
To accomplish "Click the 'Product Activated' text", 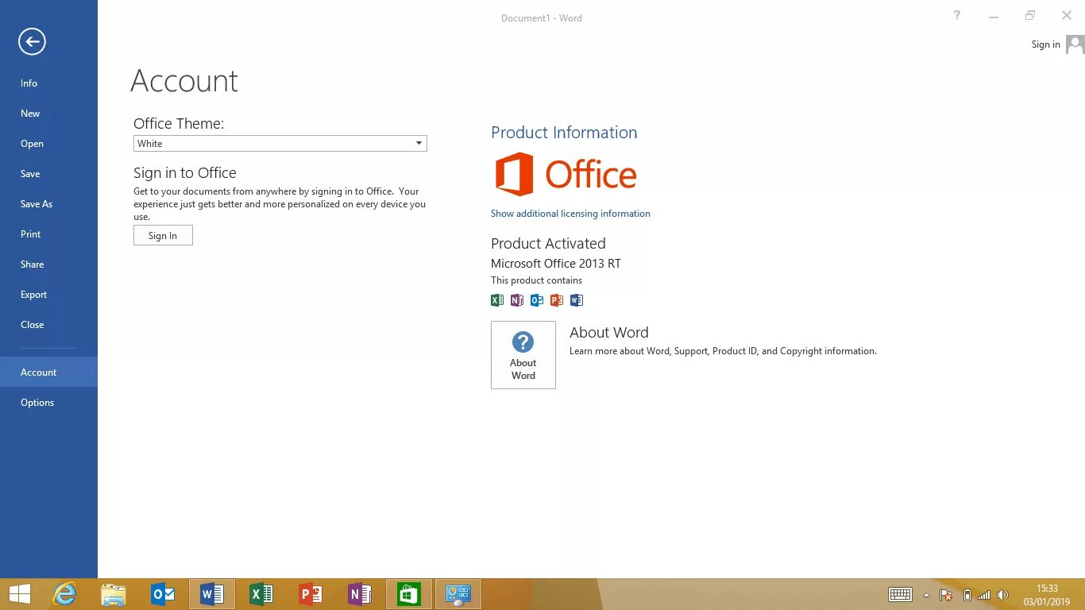I will (x=548, y=244).
